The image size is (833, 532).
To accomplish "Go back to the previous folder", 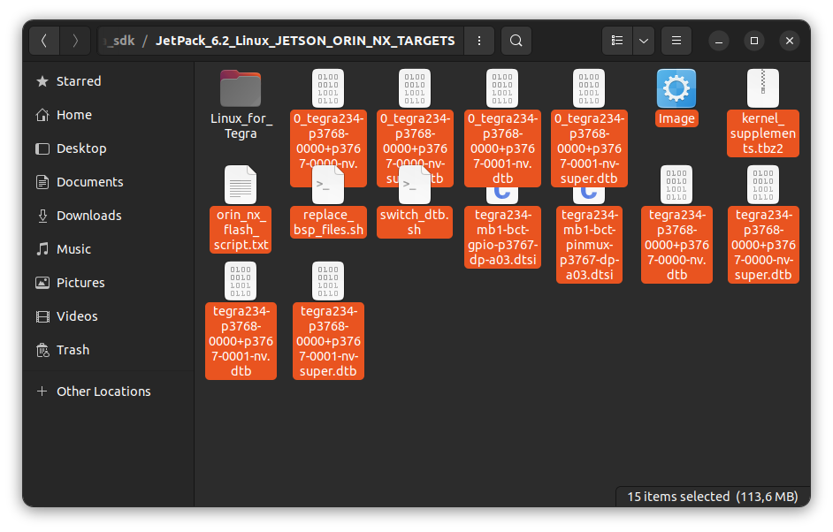I will click(44, 41).
